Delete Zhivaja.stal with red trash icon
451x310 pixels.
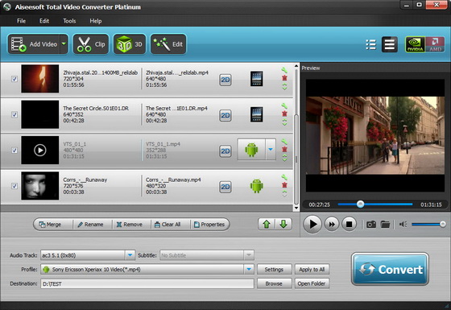[x=284, y=77]
